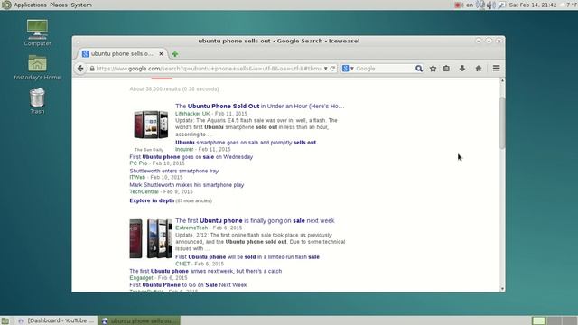578x325 pixels.
Task: Click the date and time in the top panel
Action: click(533, 5)
